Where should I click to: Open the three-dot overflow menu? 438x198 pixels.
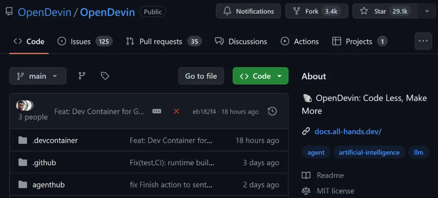pyautogui.click(x=423, y=41)
